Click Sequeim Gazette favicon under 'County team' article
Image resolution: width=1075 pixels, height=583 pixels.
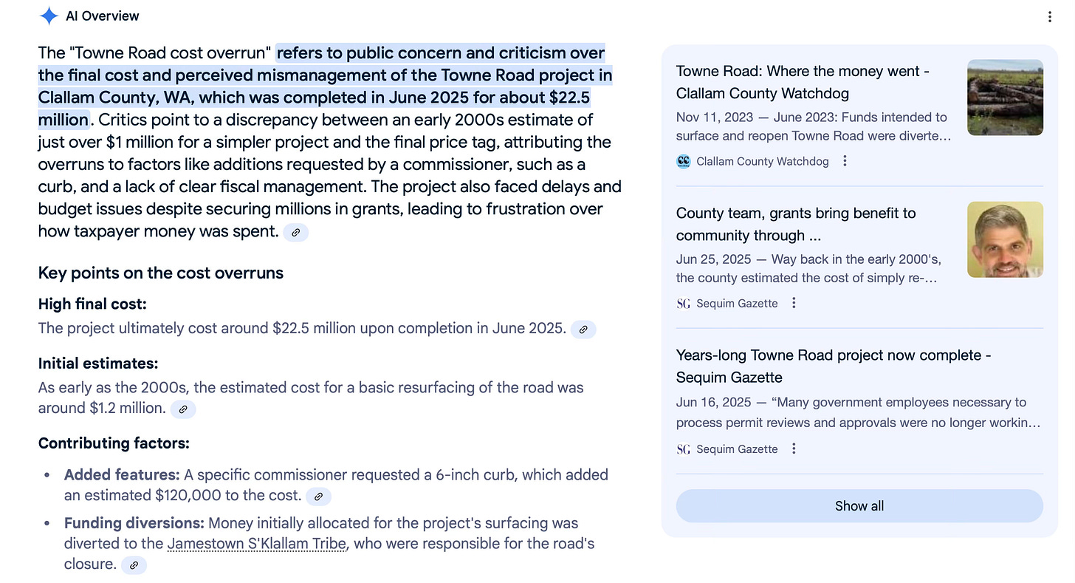tap(684, 303)
